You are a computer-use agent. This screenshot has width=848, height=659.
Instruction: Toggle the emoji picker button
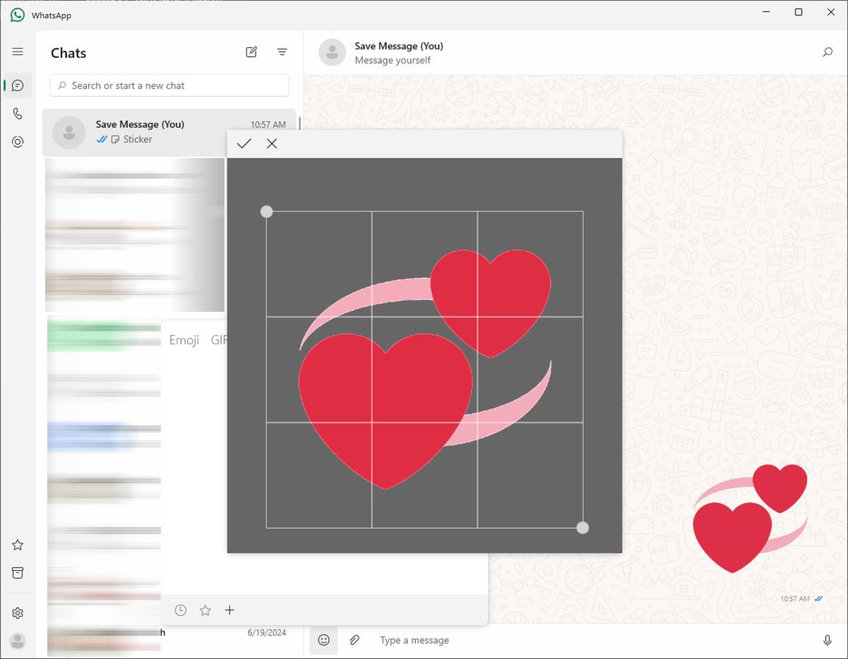(x=324, y=640)
